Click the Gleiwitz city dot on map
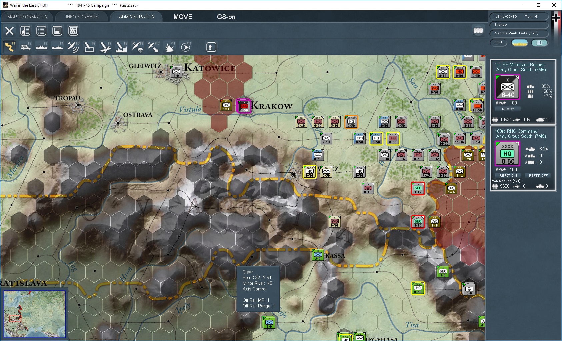The width and height of the screenshot is (562, 341). tap(161, 72)
